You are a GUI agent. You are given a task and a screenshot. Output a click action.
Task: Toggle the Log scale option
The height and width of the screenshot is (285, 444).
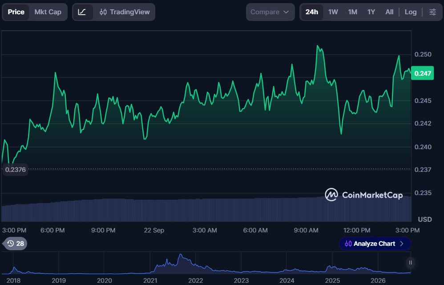click(x=411, y=12)
